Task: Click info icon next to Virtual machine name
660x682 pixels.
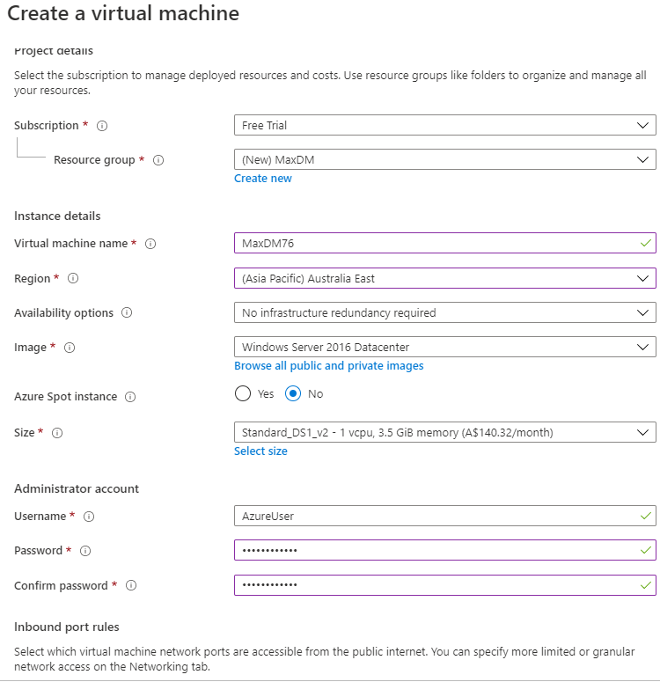Action: tap(150, 244)
